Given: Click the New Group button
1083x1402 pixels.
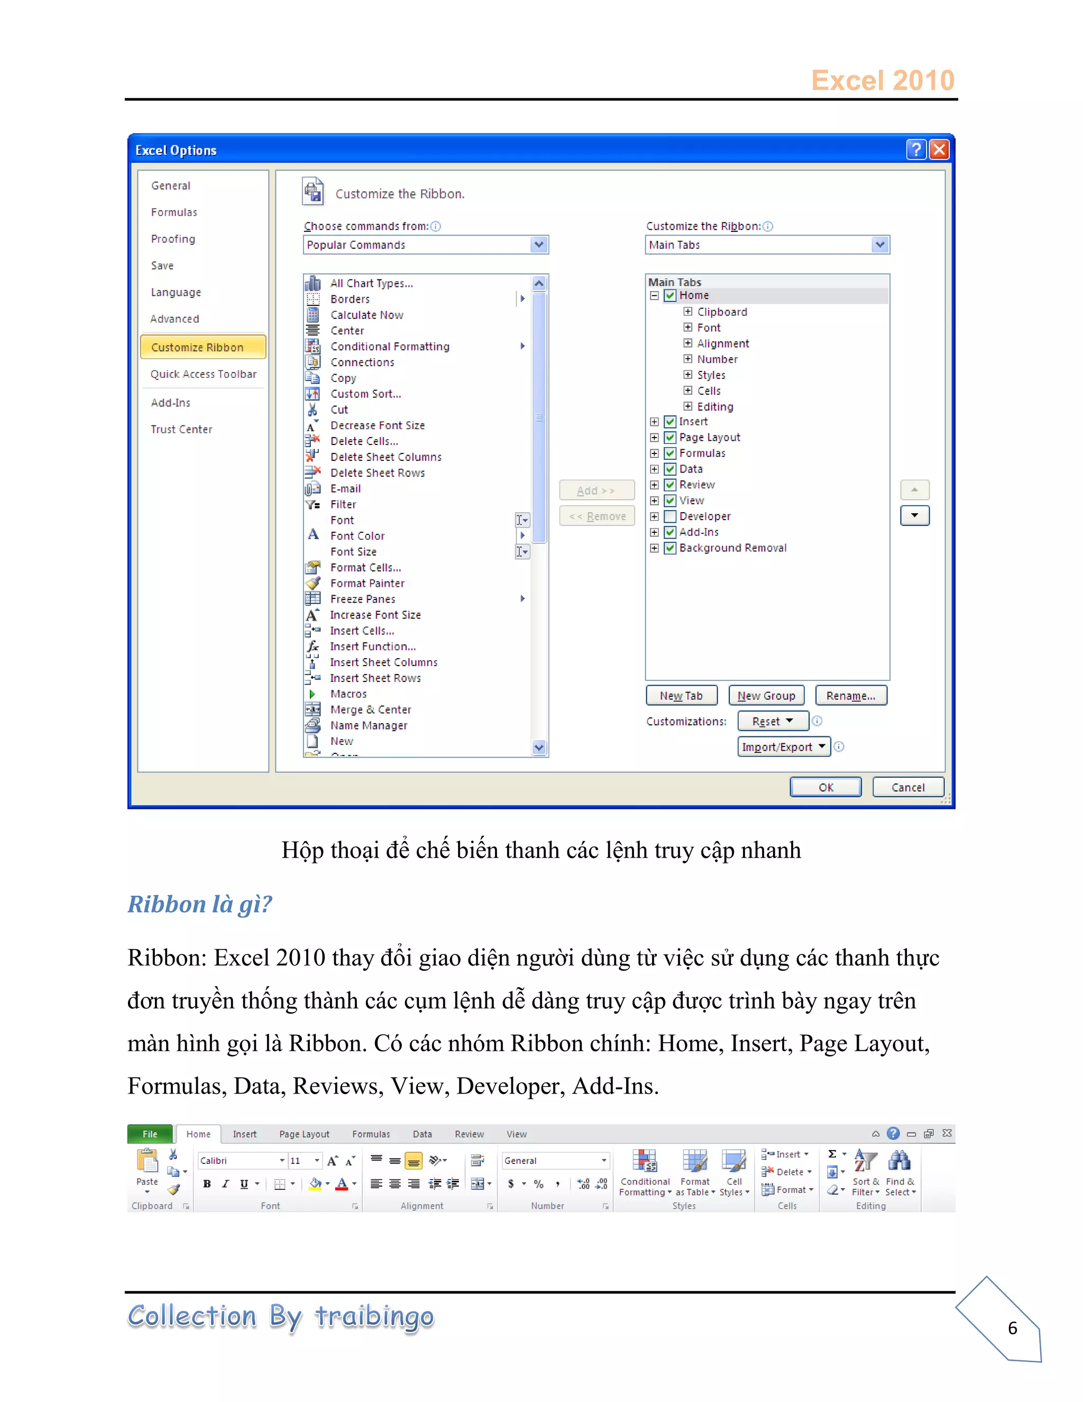Looking at the screenshot, I should pyautogui.click(x=767, y=695).
